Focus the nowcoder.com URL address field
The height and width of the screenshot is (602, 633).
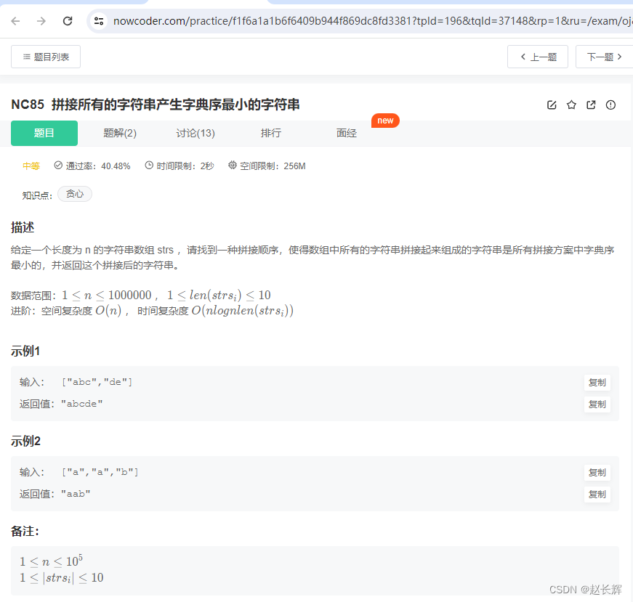click(x=371, y=21)
